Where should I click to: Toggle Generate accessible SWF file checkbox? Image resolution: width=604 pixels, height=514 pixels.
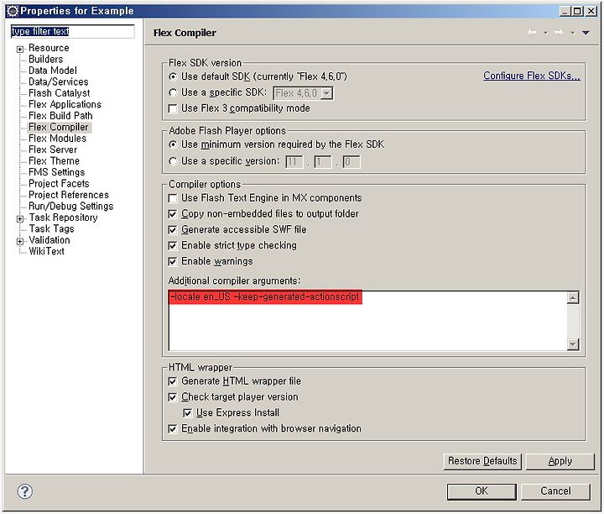[x=173, y=230]
